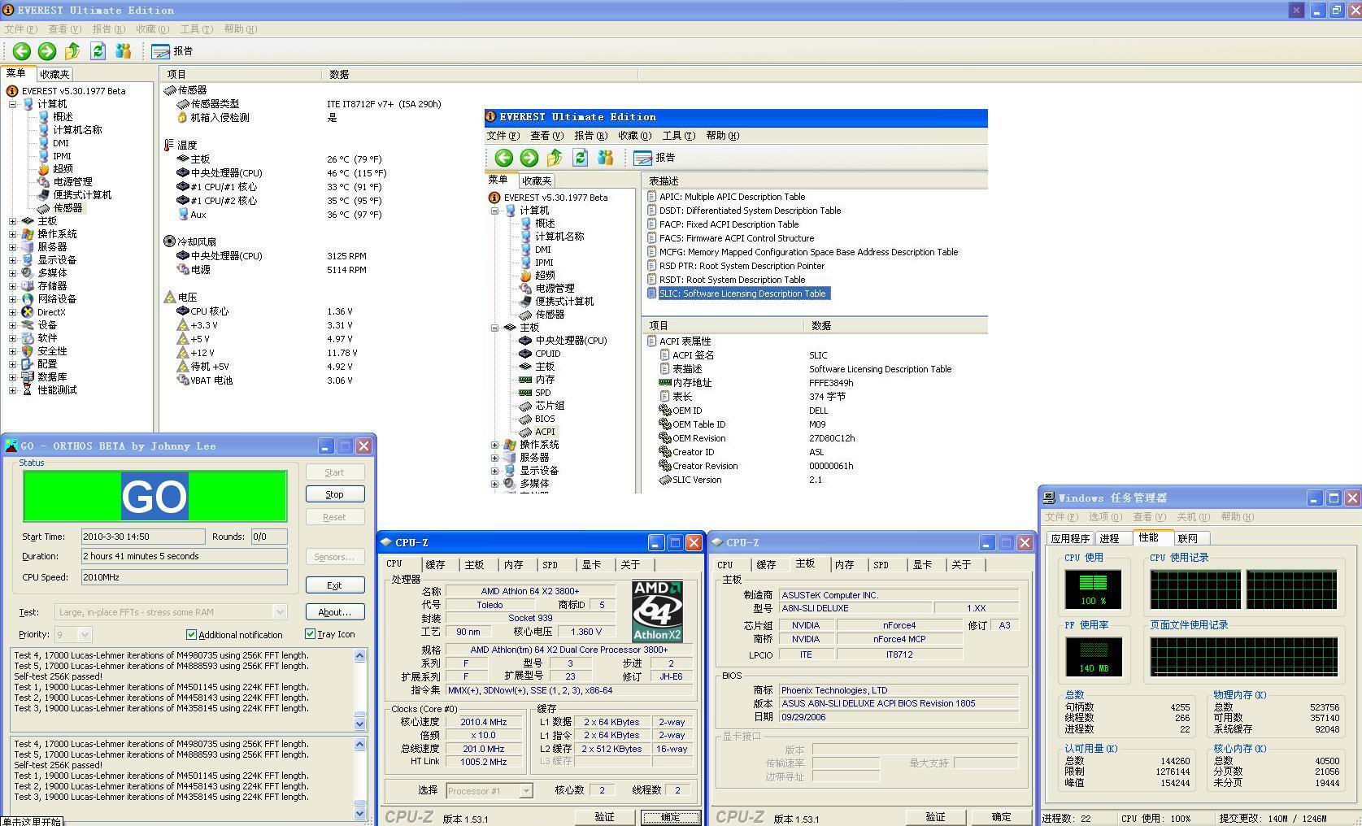Click the Refresh icon in main EVEREST toolbar
The height and width of the screenshot is (826, 1362).
[98, 51]
